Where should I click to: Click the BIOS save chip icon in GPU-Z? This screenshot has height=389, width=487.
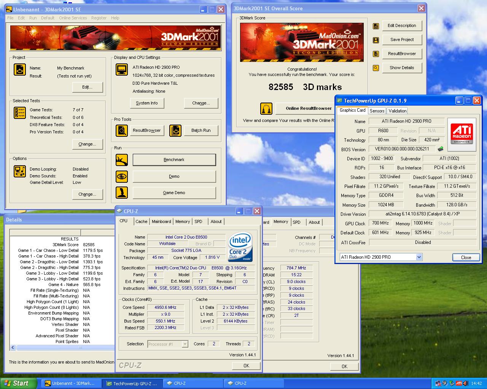(441, 149)
